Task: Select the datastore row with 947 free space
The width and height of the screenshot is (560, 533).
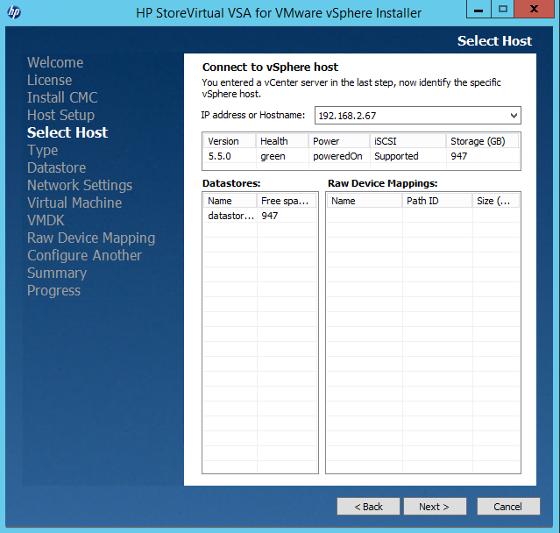Action: click(x=259, y=216)
